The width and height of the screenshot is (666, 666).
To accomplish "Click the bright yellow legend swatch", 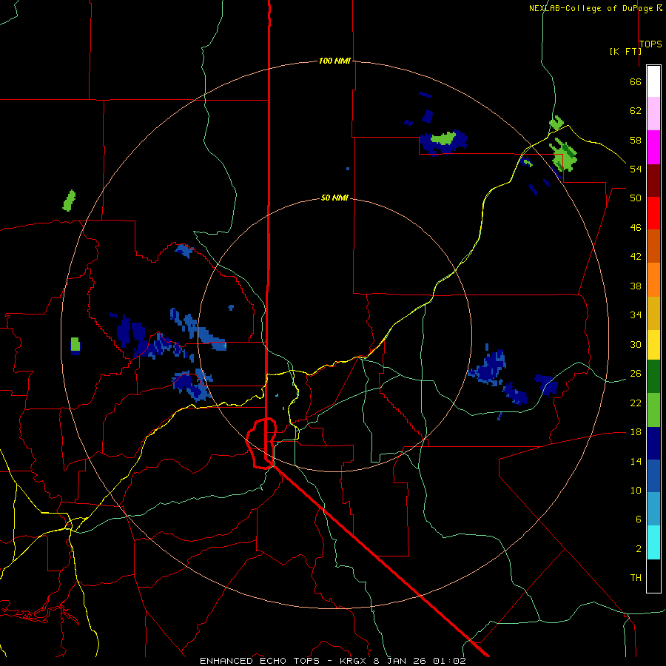I will [653, 345].
